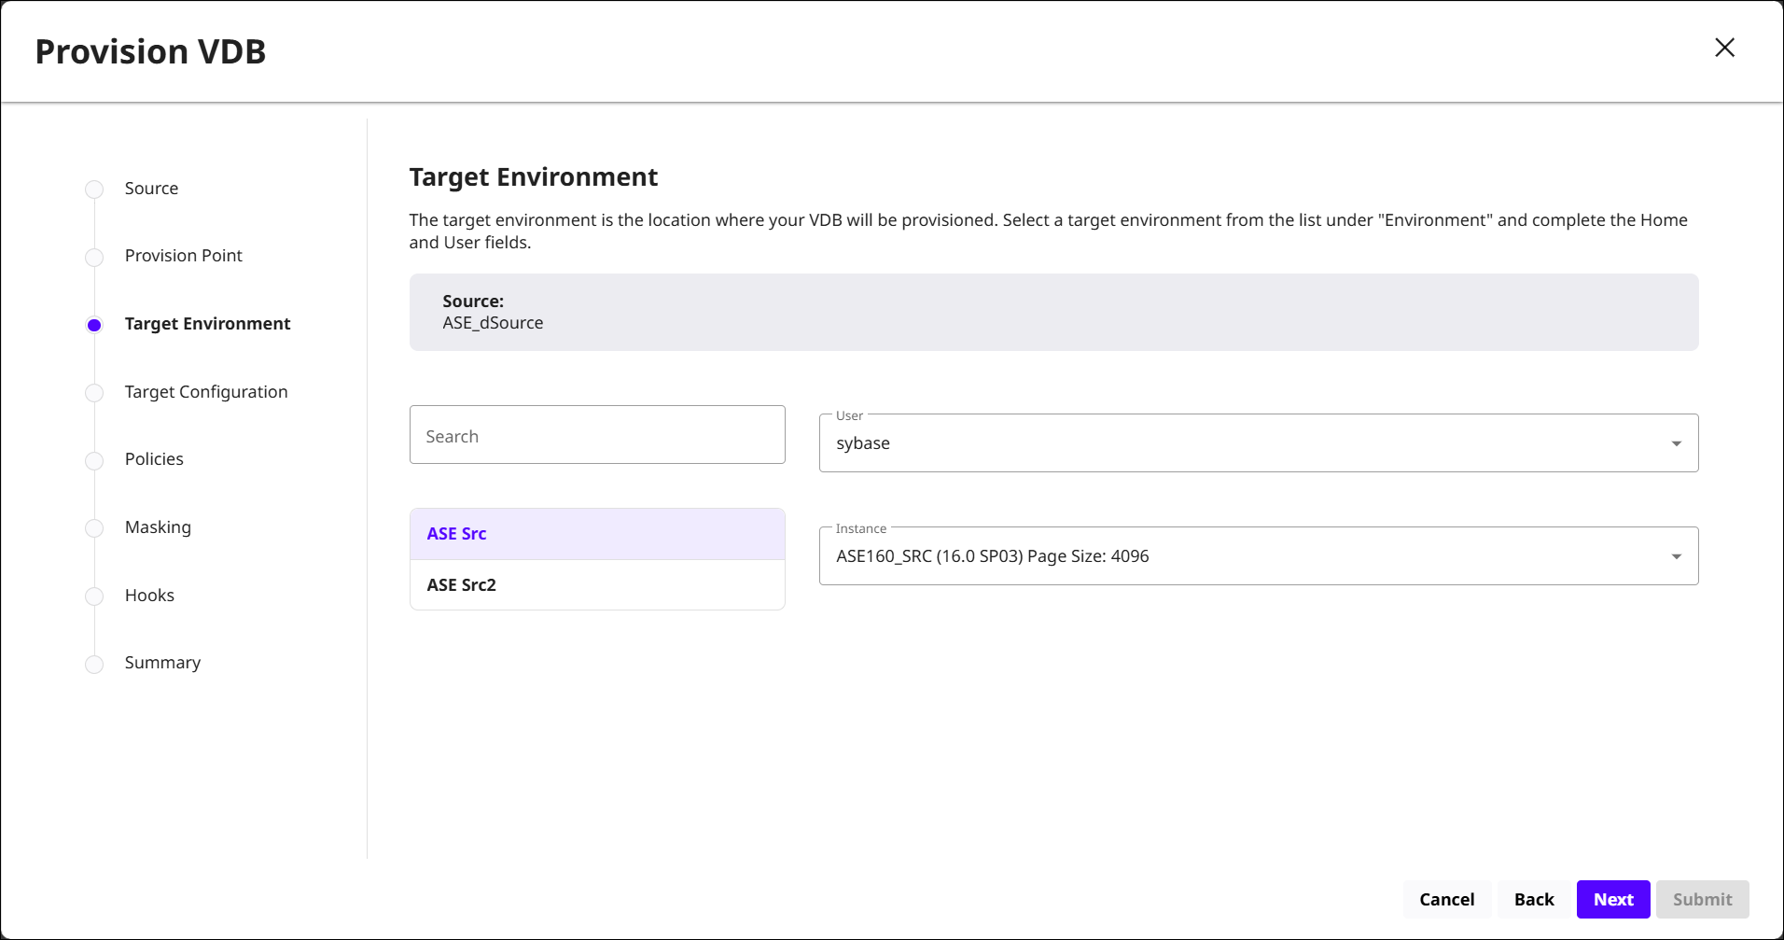
Task: Click the Target Configuration step circle
Action: (x=94, y=393)
